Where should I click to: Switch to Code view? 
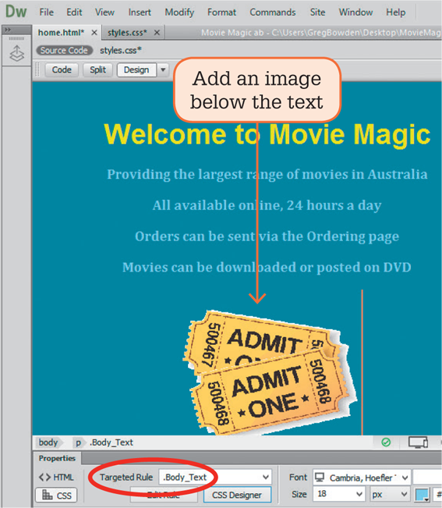point(62,70)
